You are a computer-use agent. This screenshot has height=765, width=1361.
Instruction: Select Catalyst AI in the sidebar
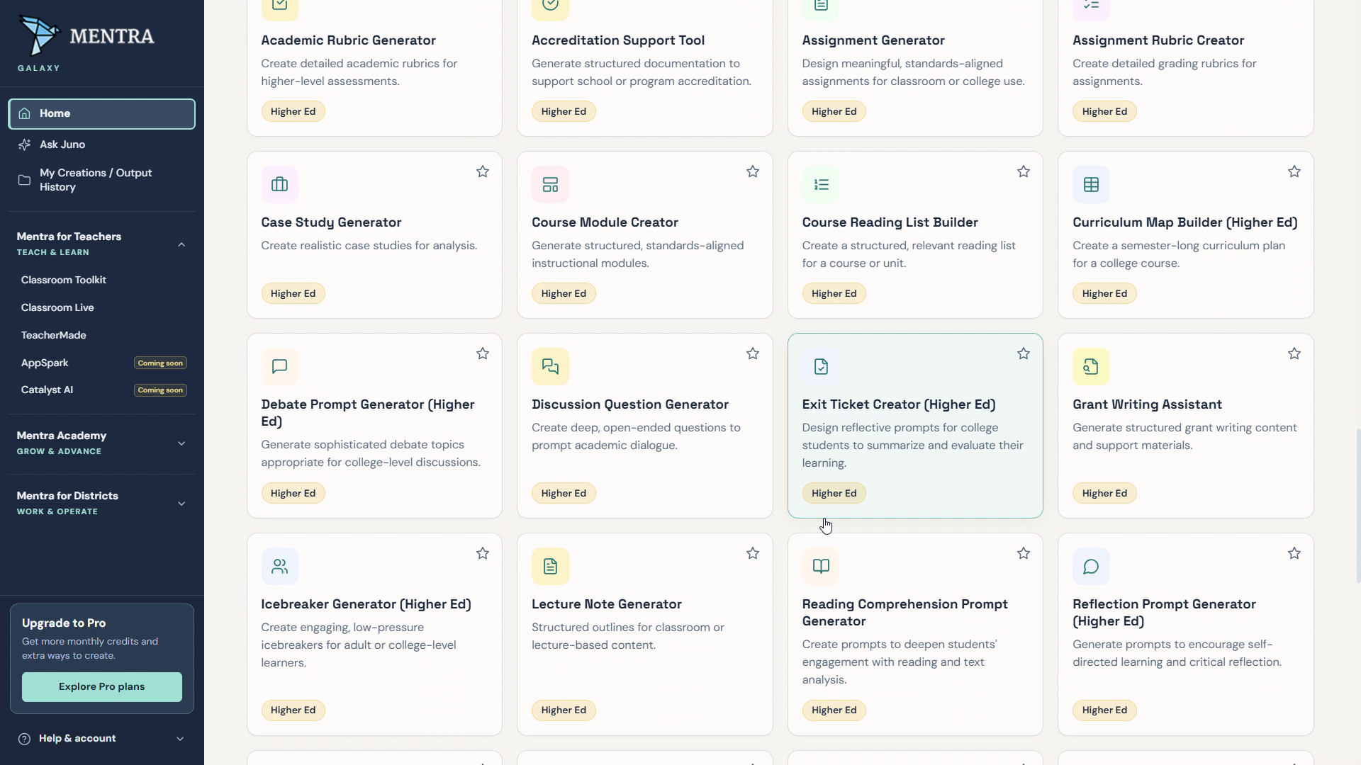101,390
